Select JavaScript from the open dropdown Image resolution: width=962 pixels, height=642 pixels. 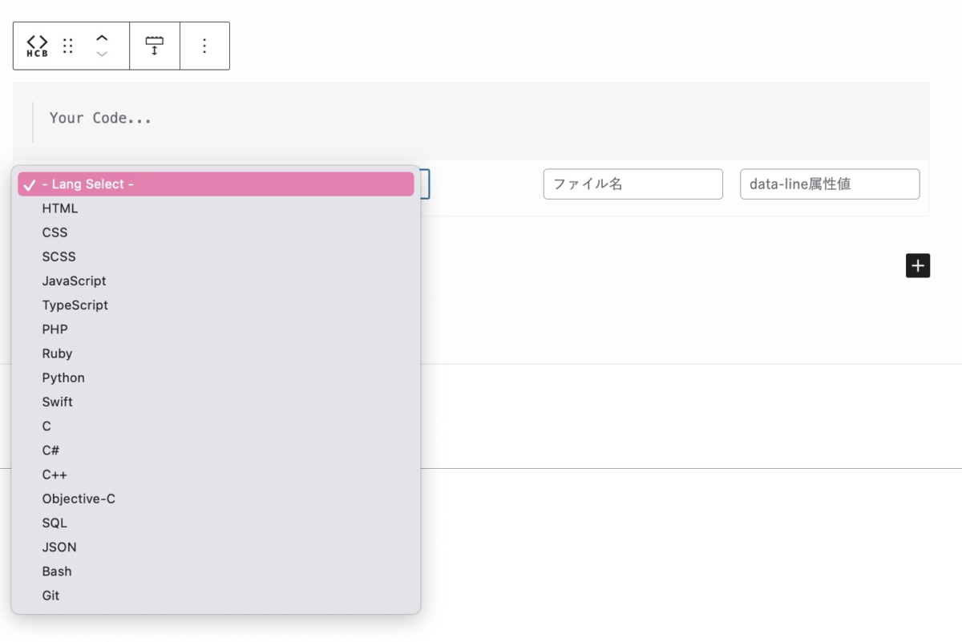pyautogui.click(x=73, y=281)
